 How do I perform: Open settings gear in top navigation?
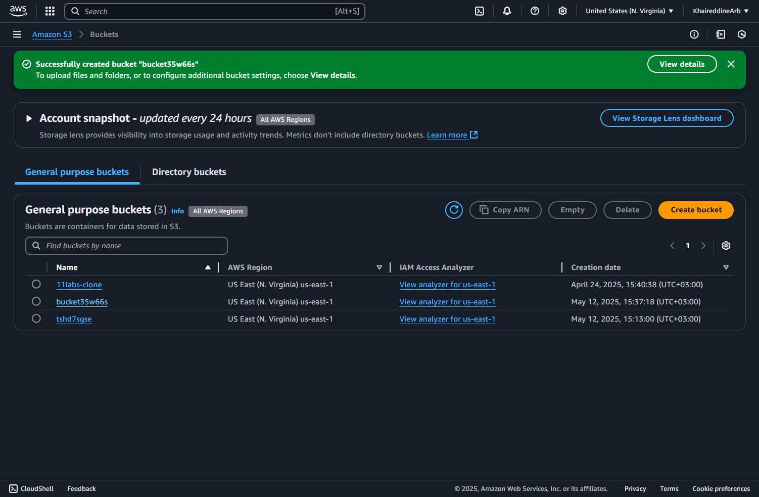[562, 11]
